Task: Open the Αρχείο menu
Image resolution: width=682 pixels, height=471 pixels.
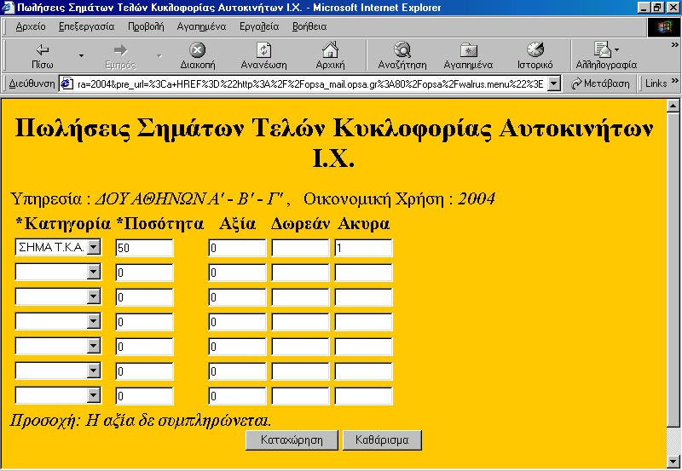Action: click(31, 26)
